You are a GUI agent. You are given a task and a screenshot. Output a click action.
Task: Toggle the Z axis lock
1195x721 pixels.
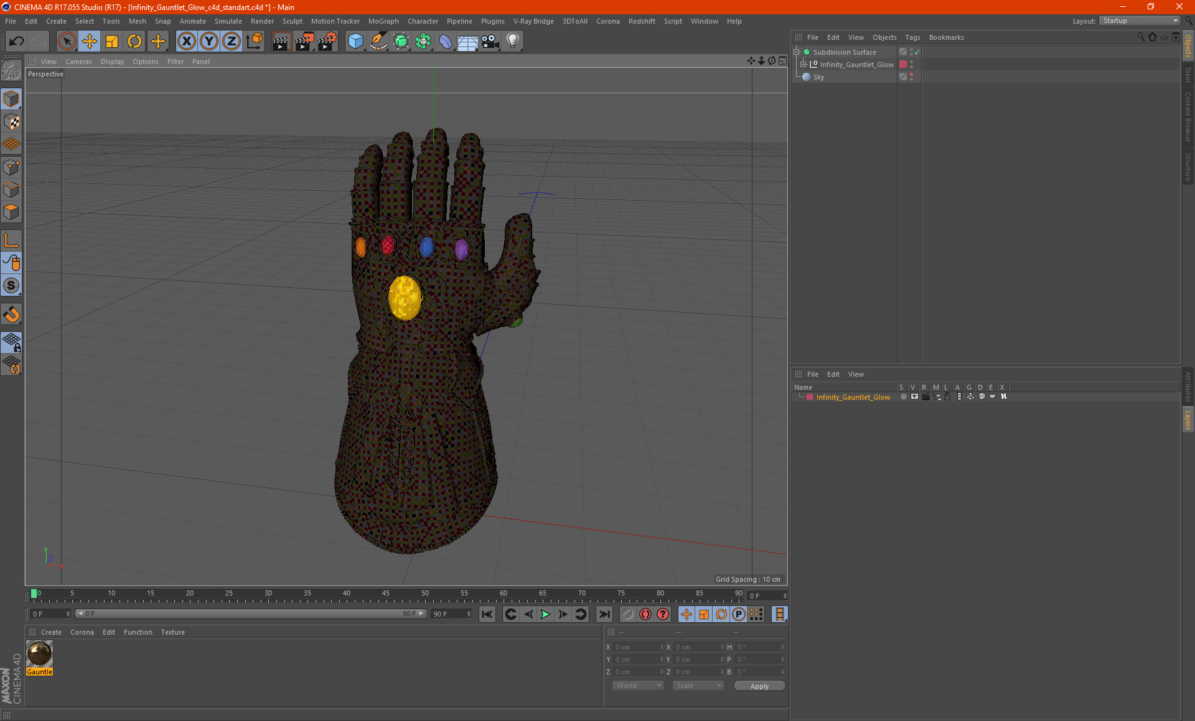point(232,41)
